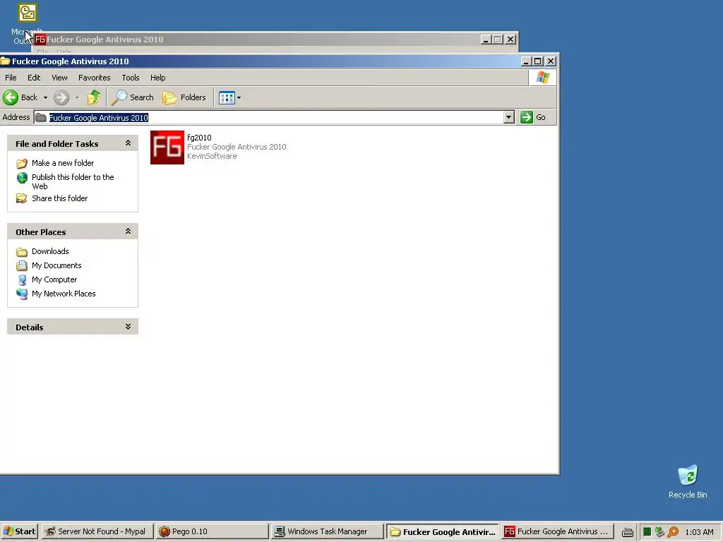Click the orange magnifier tray icon
This screenshot has width=723, height=542.
click(x=673, y=532)
